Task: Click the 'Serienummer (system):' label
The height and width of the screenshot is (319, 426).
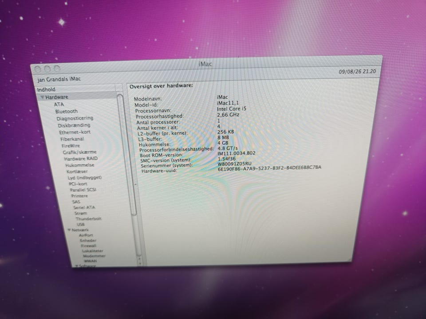Action: [x=167, y=165]
